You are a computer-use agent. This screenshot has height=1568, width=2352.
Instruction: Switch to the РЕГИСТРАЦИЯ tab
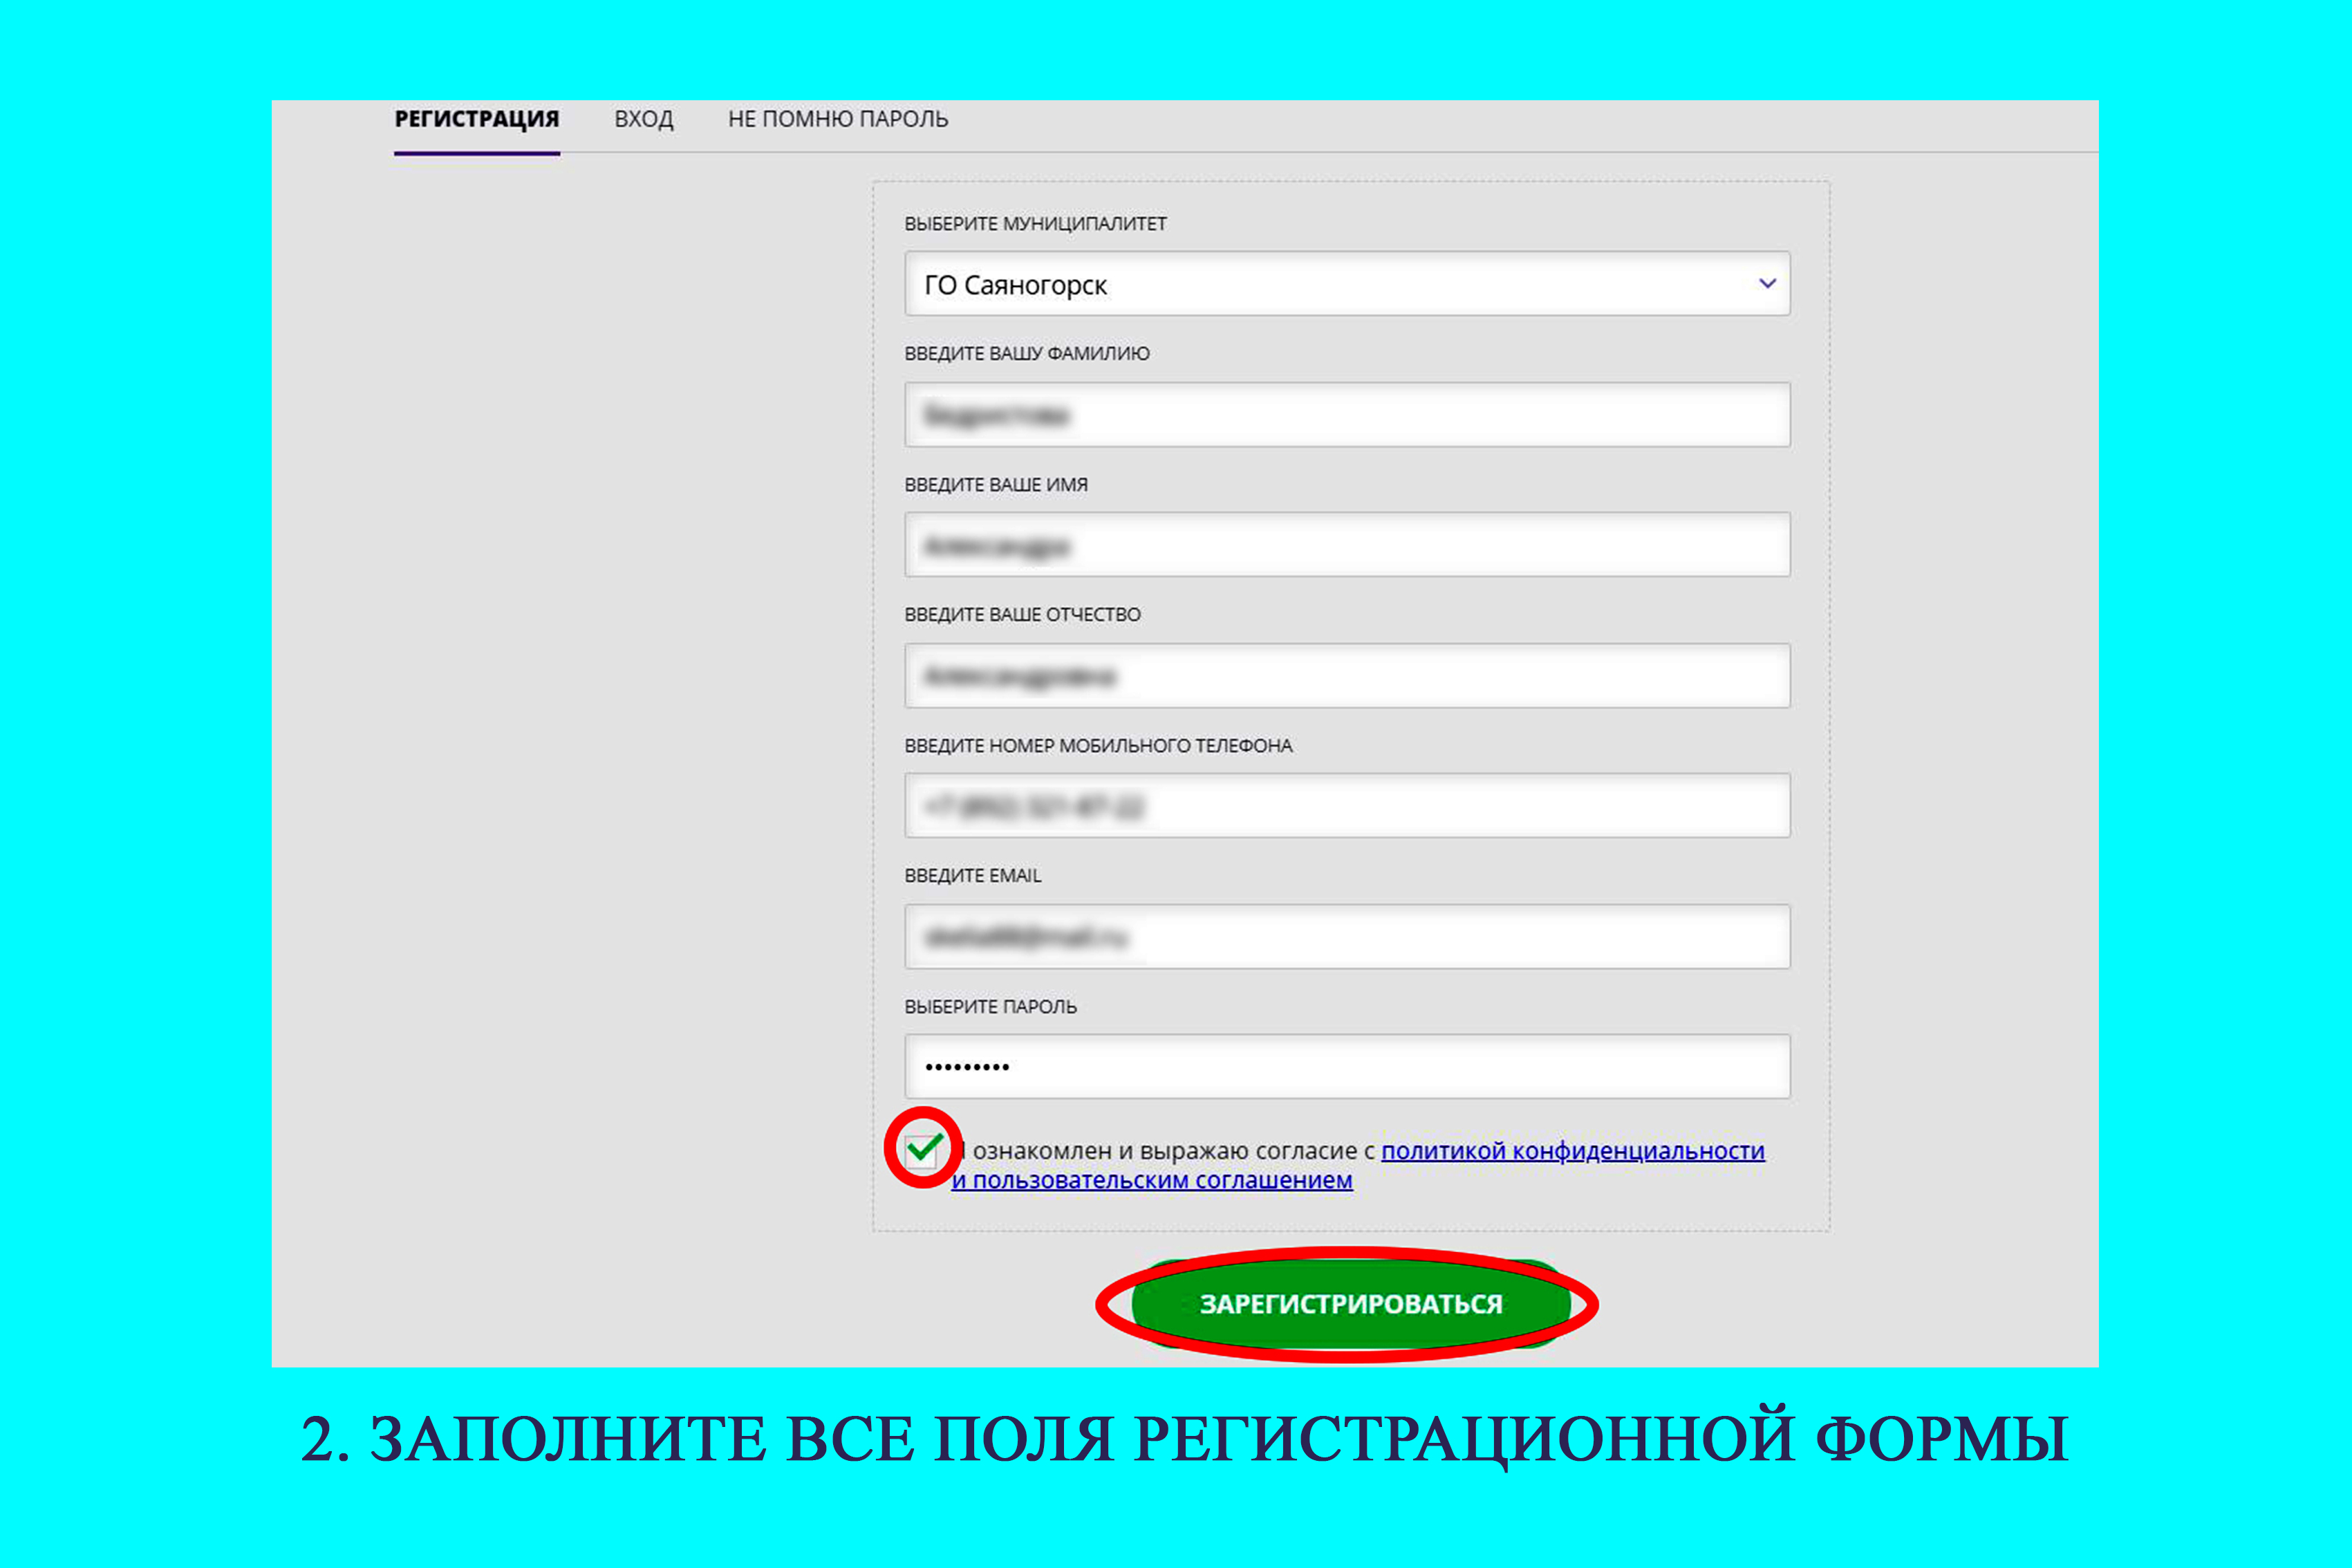click(477, 119)
